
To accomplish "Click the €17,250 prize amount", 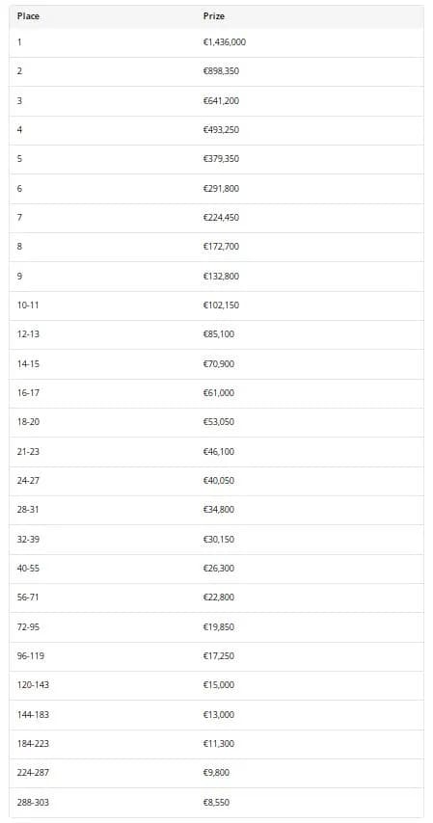I will click(219, 656).
